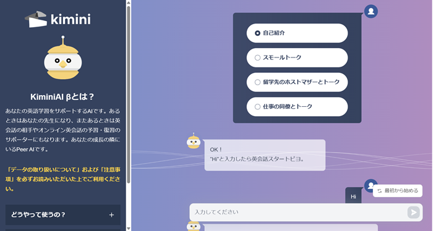
Task: Click the sidebar vertical scrollbar thumb
Action: [129, 94]
